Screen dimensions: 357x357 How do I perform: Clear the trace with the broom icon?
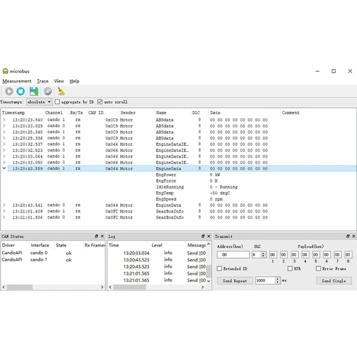[62, 91]
